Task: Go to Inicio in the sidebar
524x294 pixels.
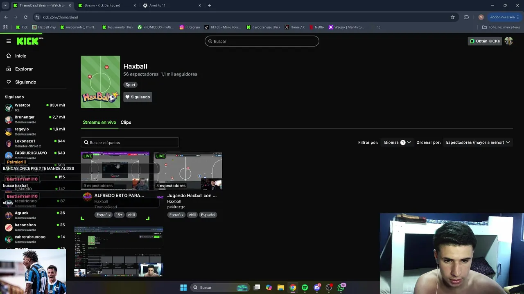Action: tap(20, 56)
